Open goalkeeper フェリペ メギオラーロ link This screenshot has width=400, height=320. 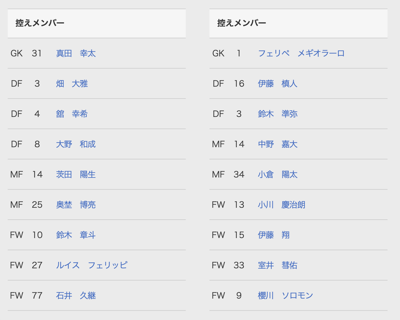click(301, 53)
